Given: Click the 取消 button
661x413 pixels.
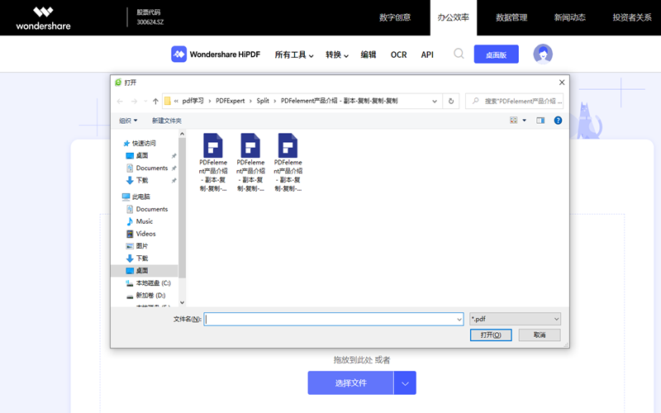Looking at the screenshot, I should (540, 335).
